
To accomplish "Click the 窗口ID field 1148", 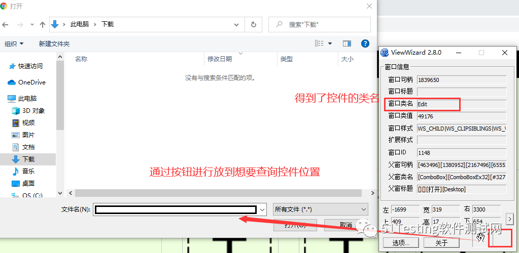I will click(462, 153).
